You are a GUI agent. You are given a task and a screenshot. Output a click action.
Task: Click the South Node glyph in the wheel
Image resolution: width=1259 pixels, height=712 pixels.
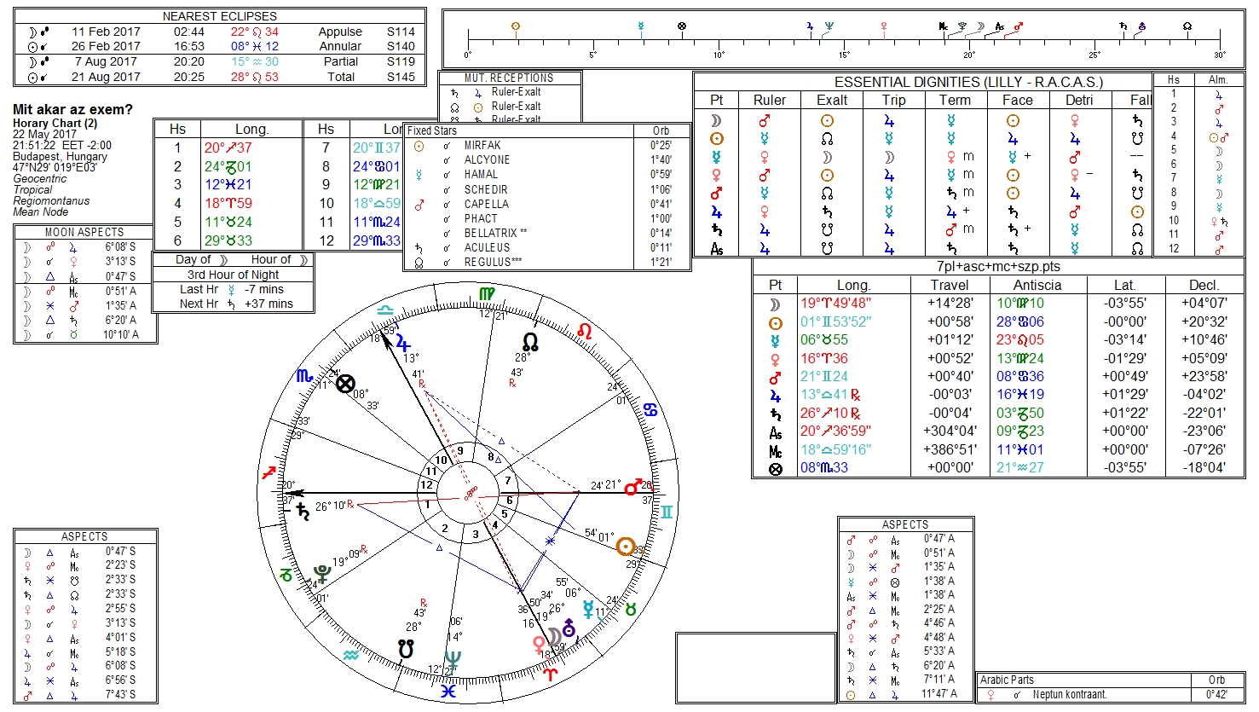pos(406,650)
